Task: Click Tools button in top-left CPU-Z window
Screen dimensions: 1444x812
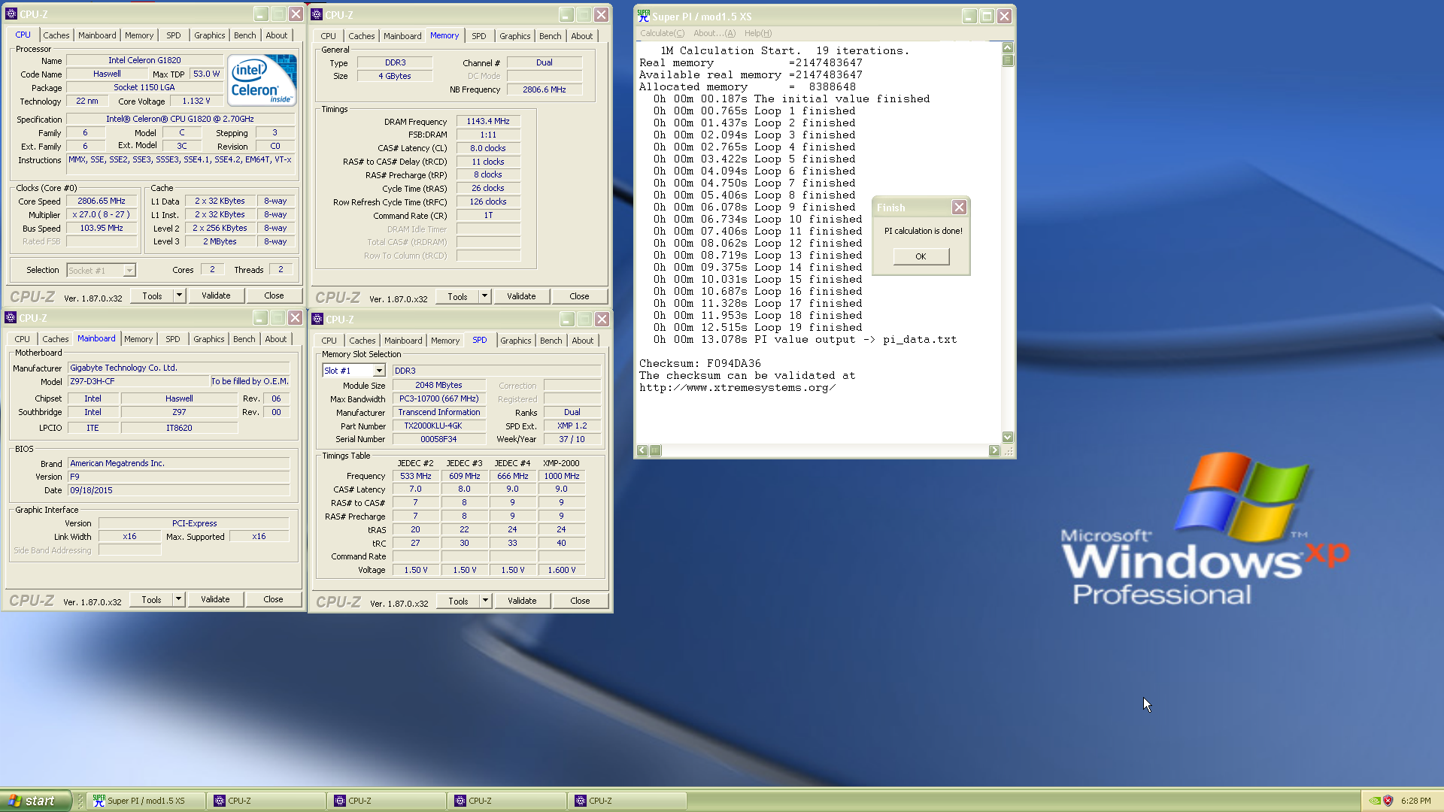Action: coord(152,295)
